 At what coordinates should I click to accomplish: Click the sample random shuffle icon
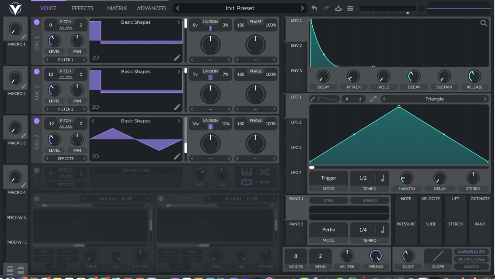264,172
